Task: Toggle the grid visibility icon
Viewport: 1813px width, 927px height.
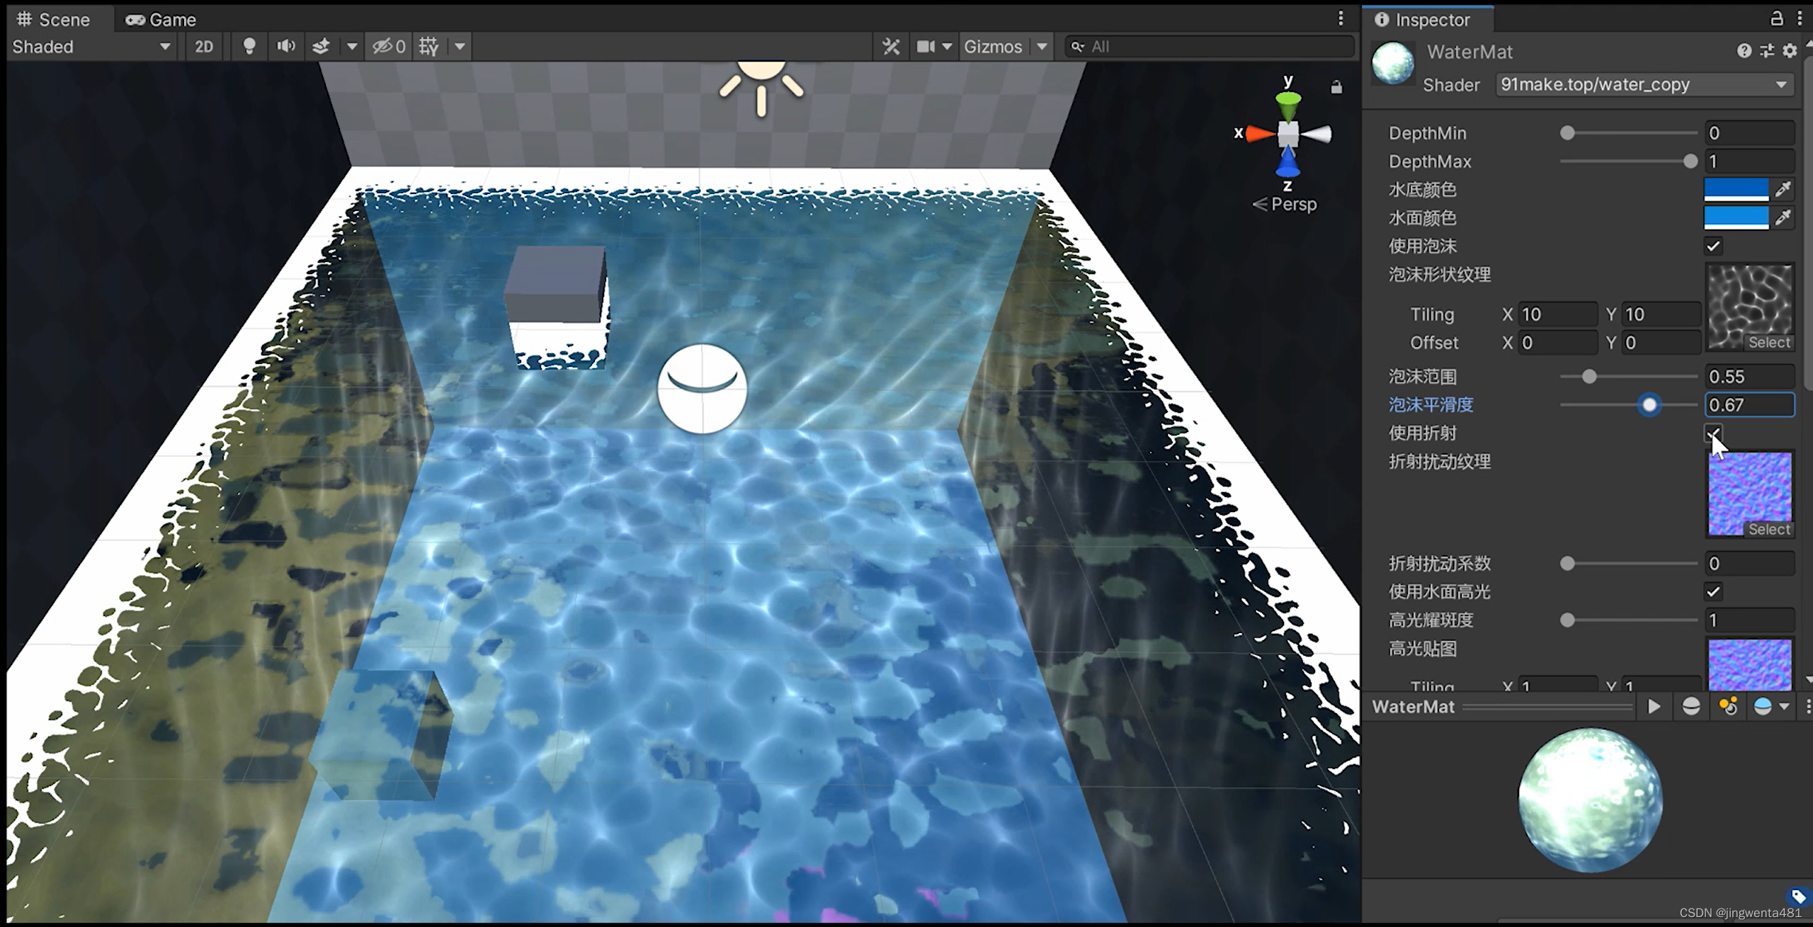Action: click(x=429, y=47)
